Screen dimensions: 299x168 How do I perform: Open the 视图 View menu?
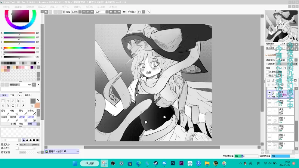89,7
